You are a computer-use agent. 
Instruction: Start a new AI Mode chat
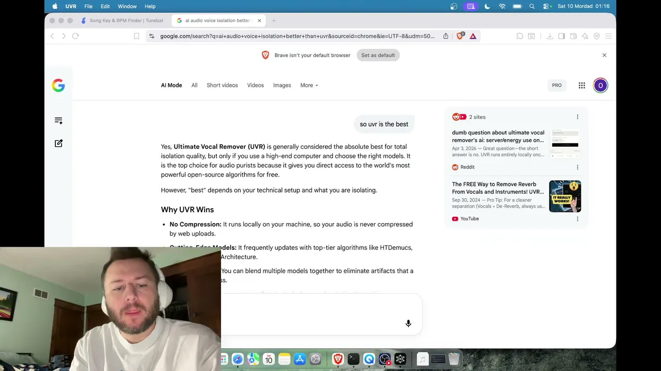click(x=58, y=143)
